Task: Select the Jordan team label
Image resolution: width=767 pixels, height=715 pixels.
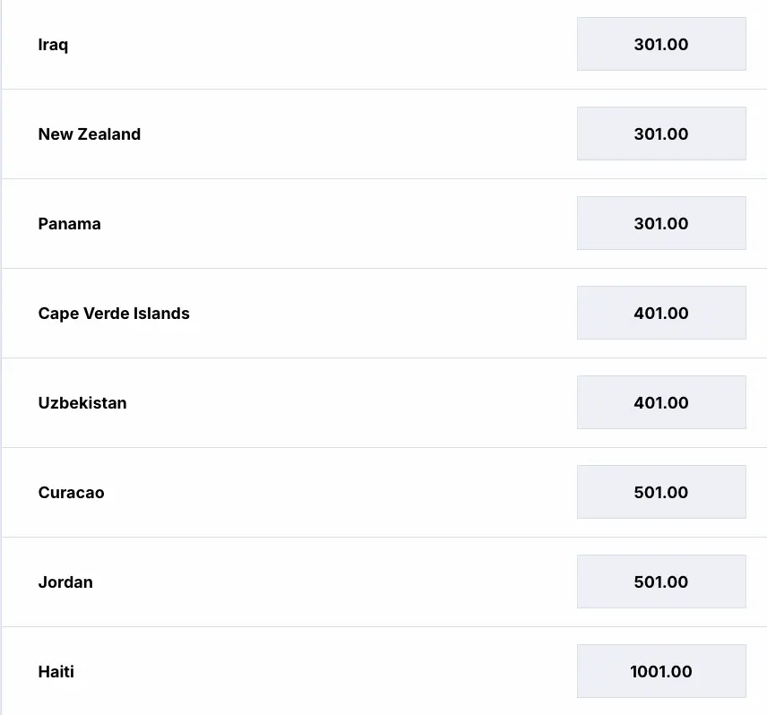Action: [x=65, y=582]
